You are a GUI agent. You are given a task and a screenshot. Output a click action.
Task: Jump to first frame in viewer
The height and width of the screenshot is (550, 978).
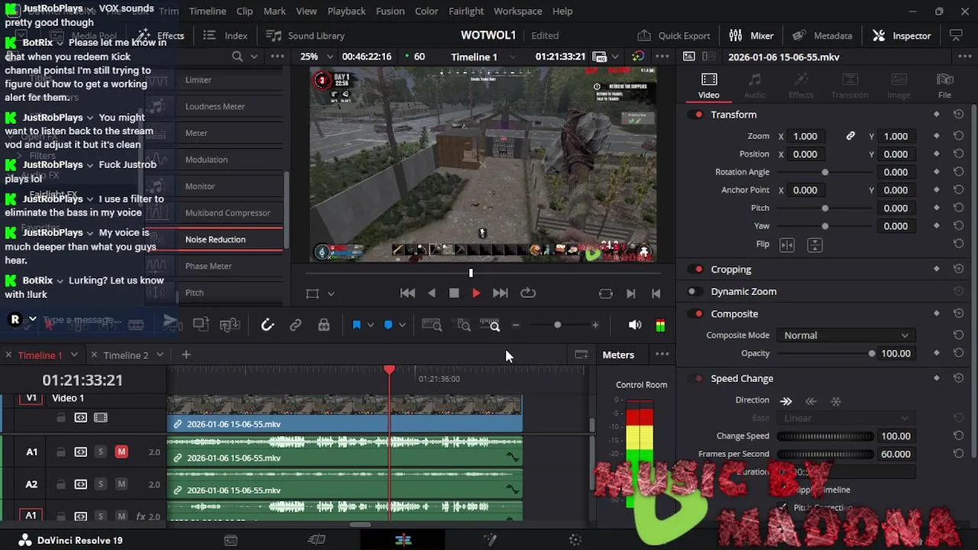408,293
